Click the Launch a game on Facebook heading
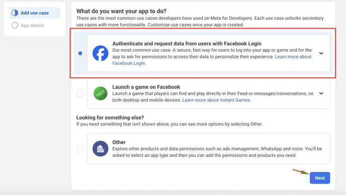This screenshot has width=346, height=195. point(146,87)
